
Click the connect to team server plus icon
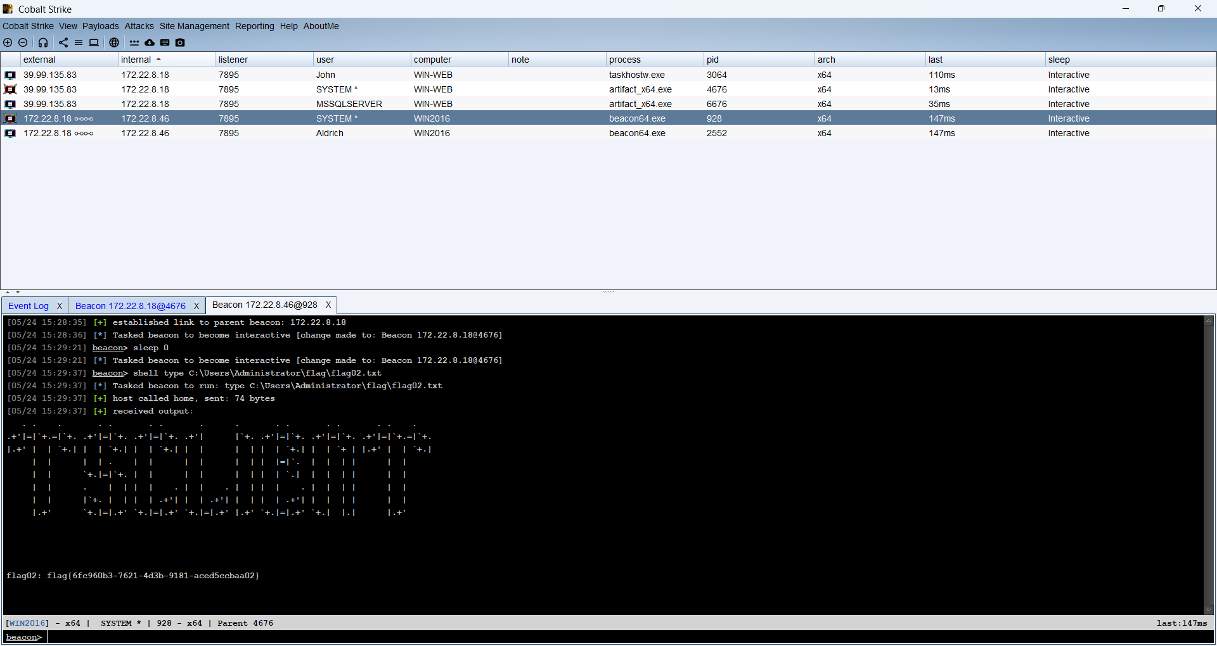8,42
